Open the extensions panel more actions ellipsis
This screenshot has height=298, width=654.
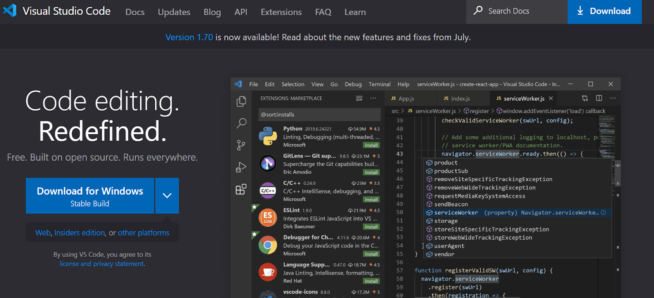tap(373, 98)
